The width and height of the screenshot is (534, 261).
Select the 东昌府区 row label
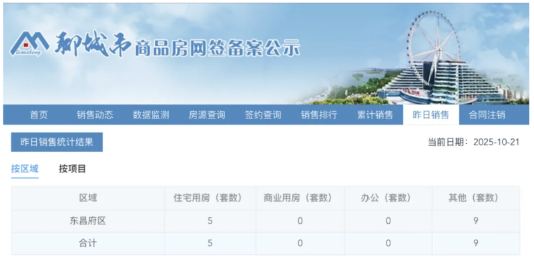tap(88, 221)
